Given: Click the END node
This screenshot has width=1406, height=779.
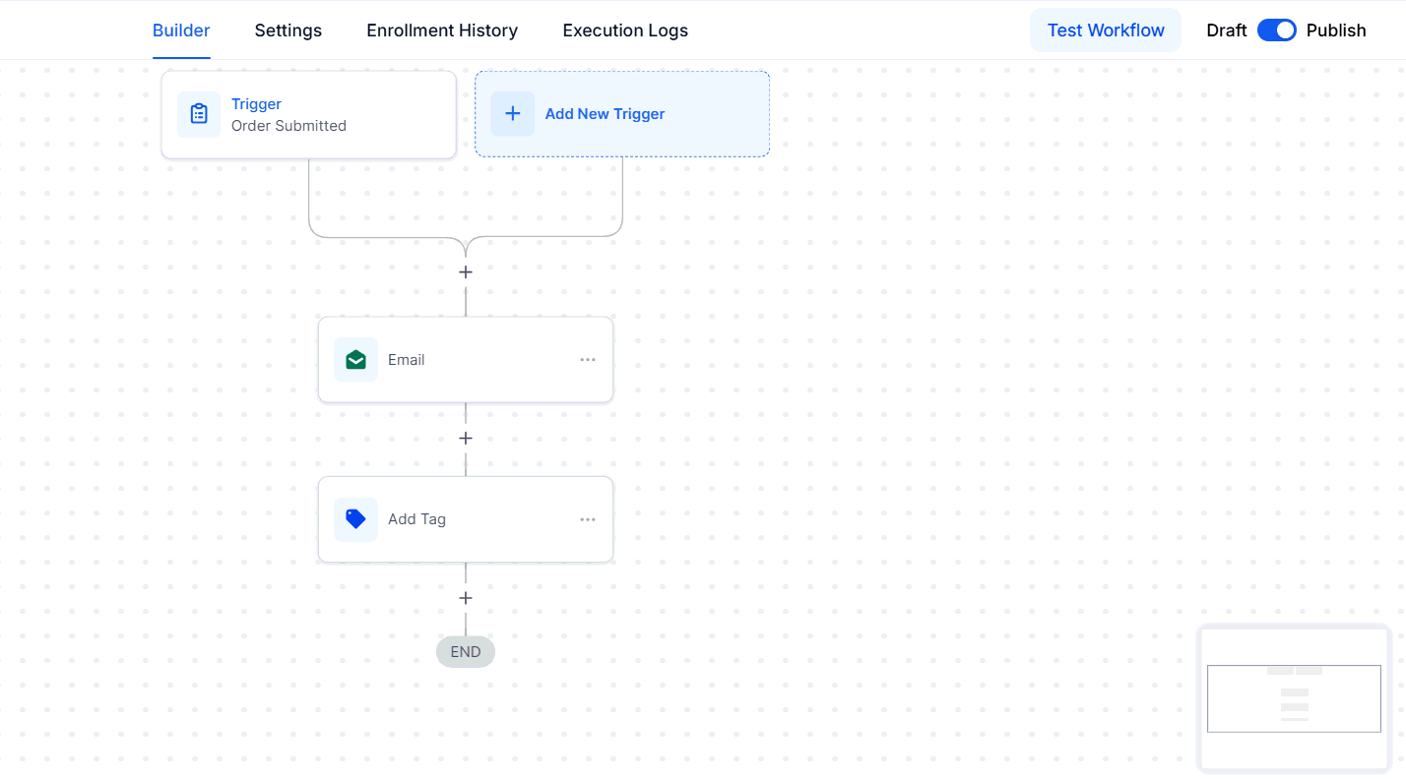Looking at the screenshot, I should tap(466, 652).
